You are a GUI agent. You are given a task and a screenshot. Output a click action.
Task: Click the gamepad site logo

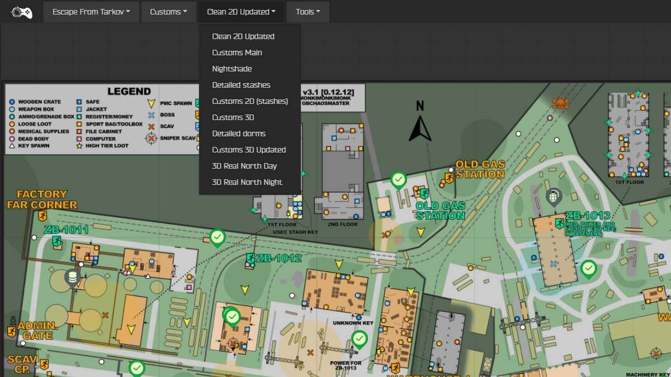22,12
